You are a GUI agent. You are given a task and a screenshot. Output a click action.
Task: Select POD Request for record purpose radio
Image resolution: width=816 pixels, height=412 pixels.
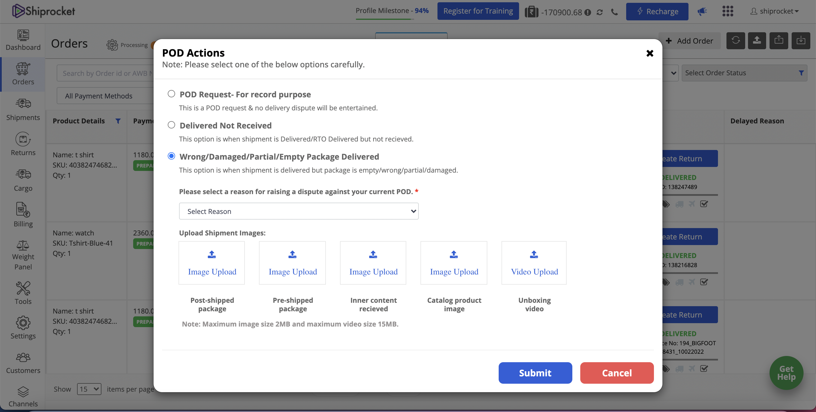tap(171, 94)
